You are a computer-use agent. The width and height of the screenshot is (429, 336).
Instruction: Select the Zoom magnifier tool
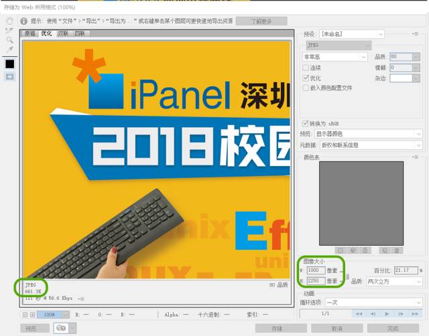click(10, 40)
